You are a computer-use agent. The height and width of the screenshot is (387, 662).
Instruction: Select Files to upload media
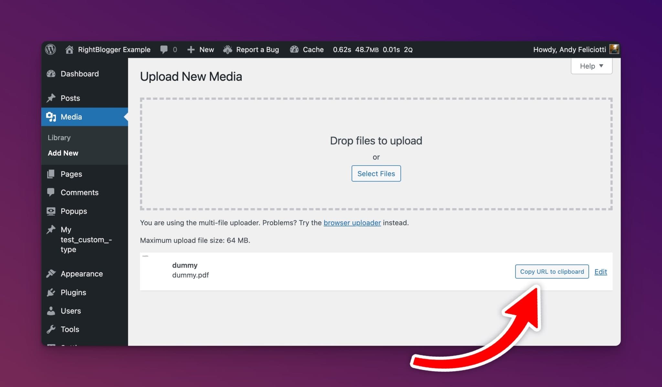tap(376, 173)
